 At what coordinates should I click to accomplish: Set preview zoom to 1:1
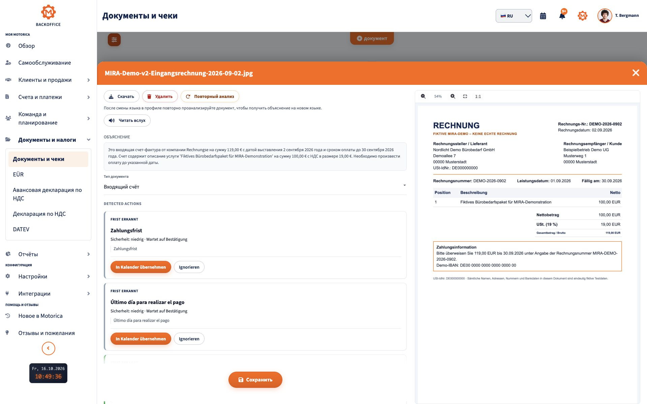point(478,96)
